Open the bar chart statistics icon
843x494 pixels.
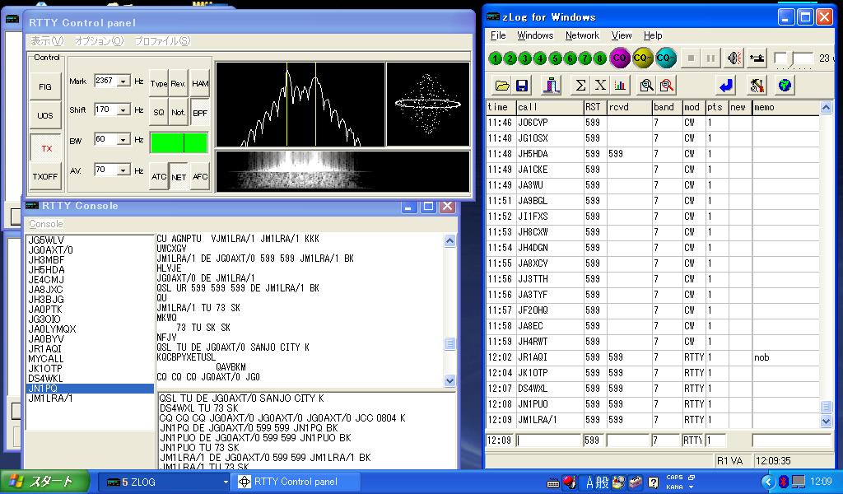click(x=619, y=85)
